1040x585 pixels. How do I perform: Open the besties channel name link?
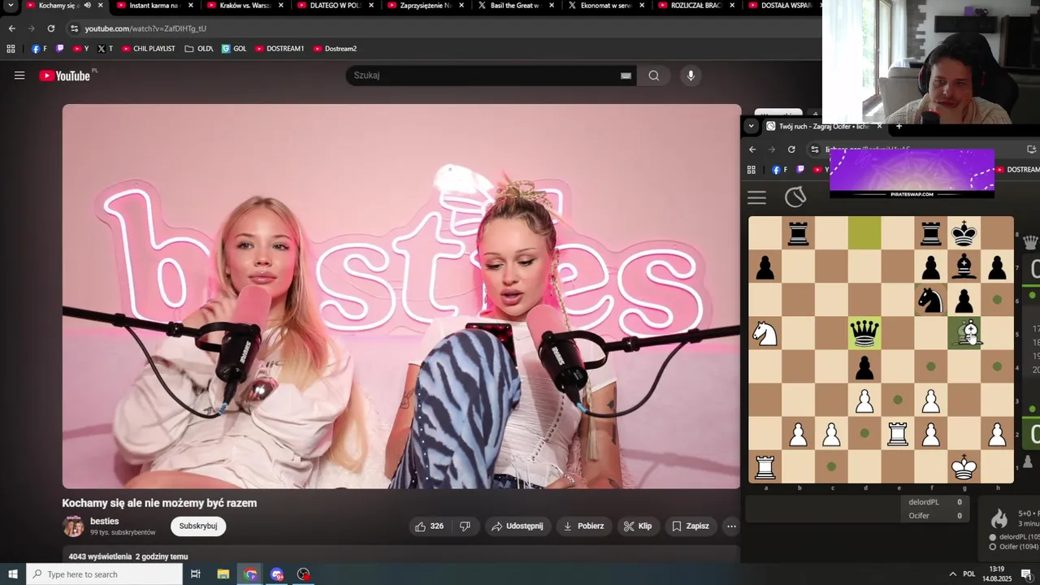[x=104, y=521]
